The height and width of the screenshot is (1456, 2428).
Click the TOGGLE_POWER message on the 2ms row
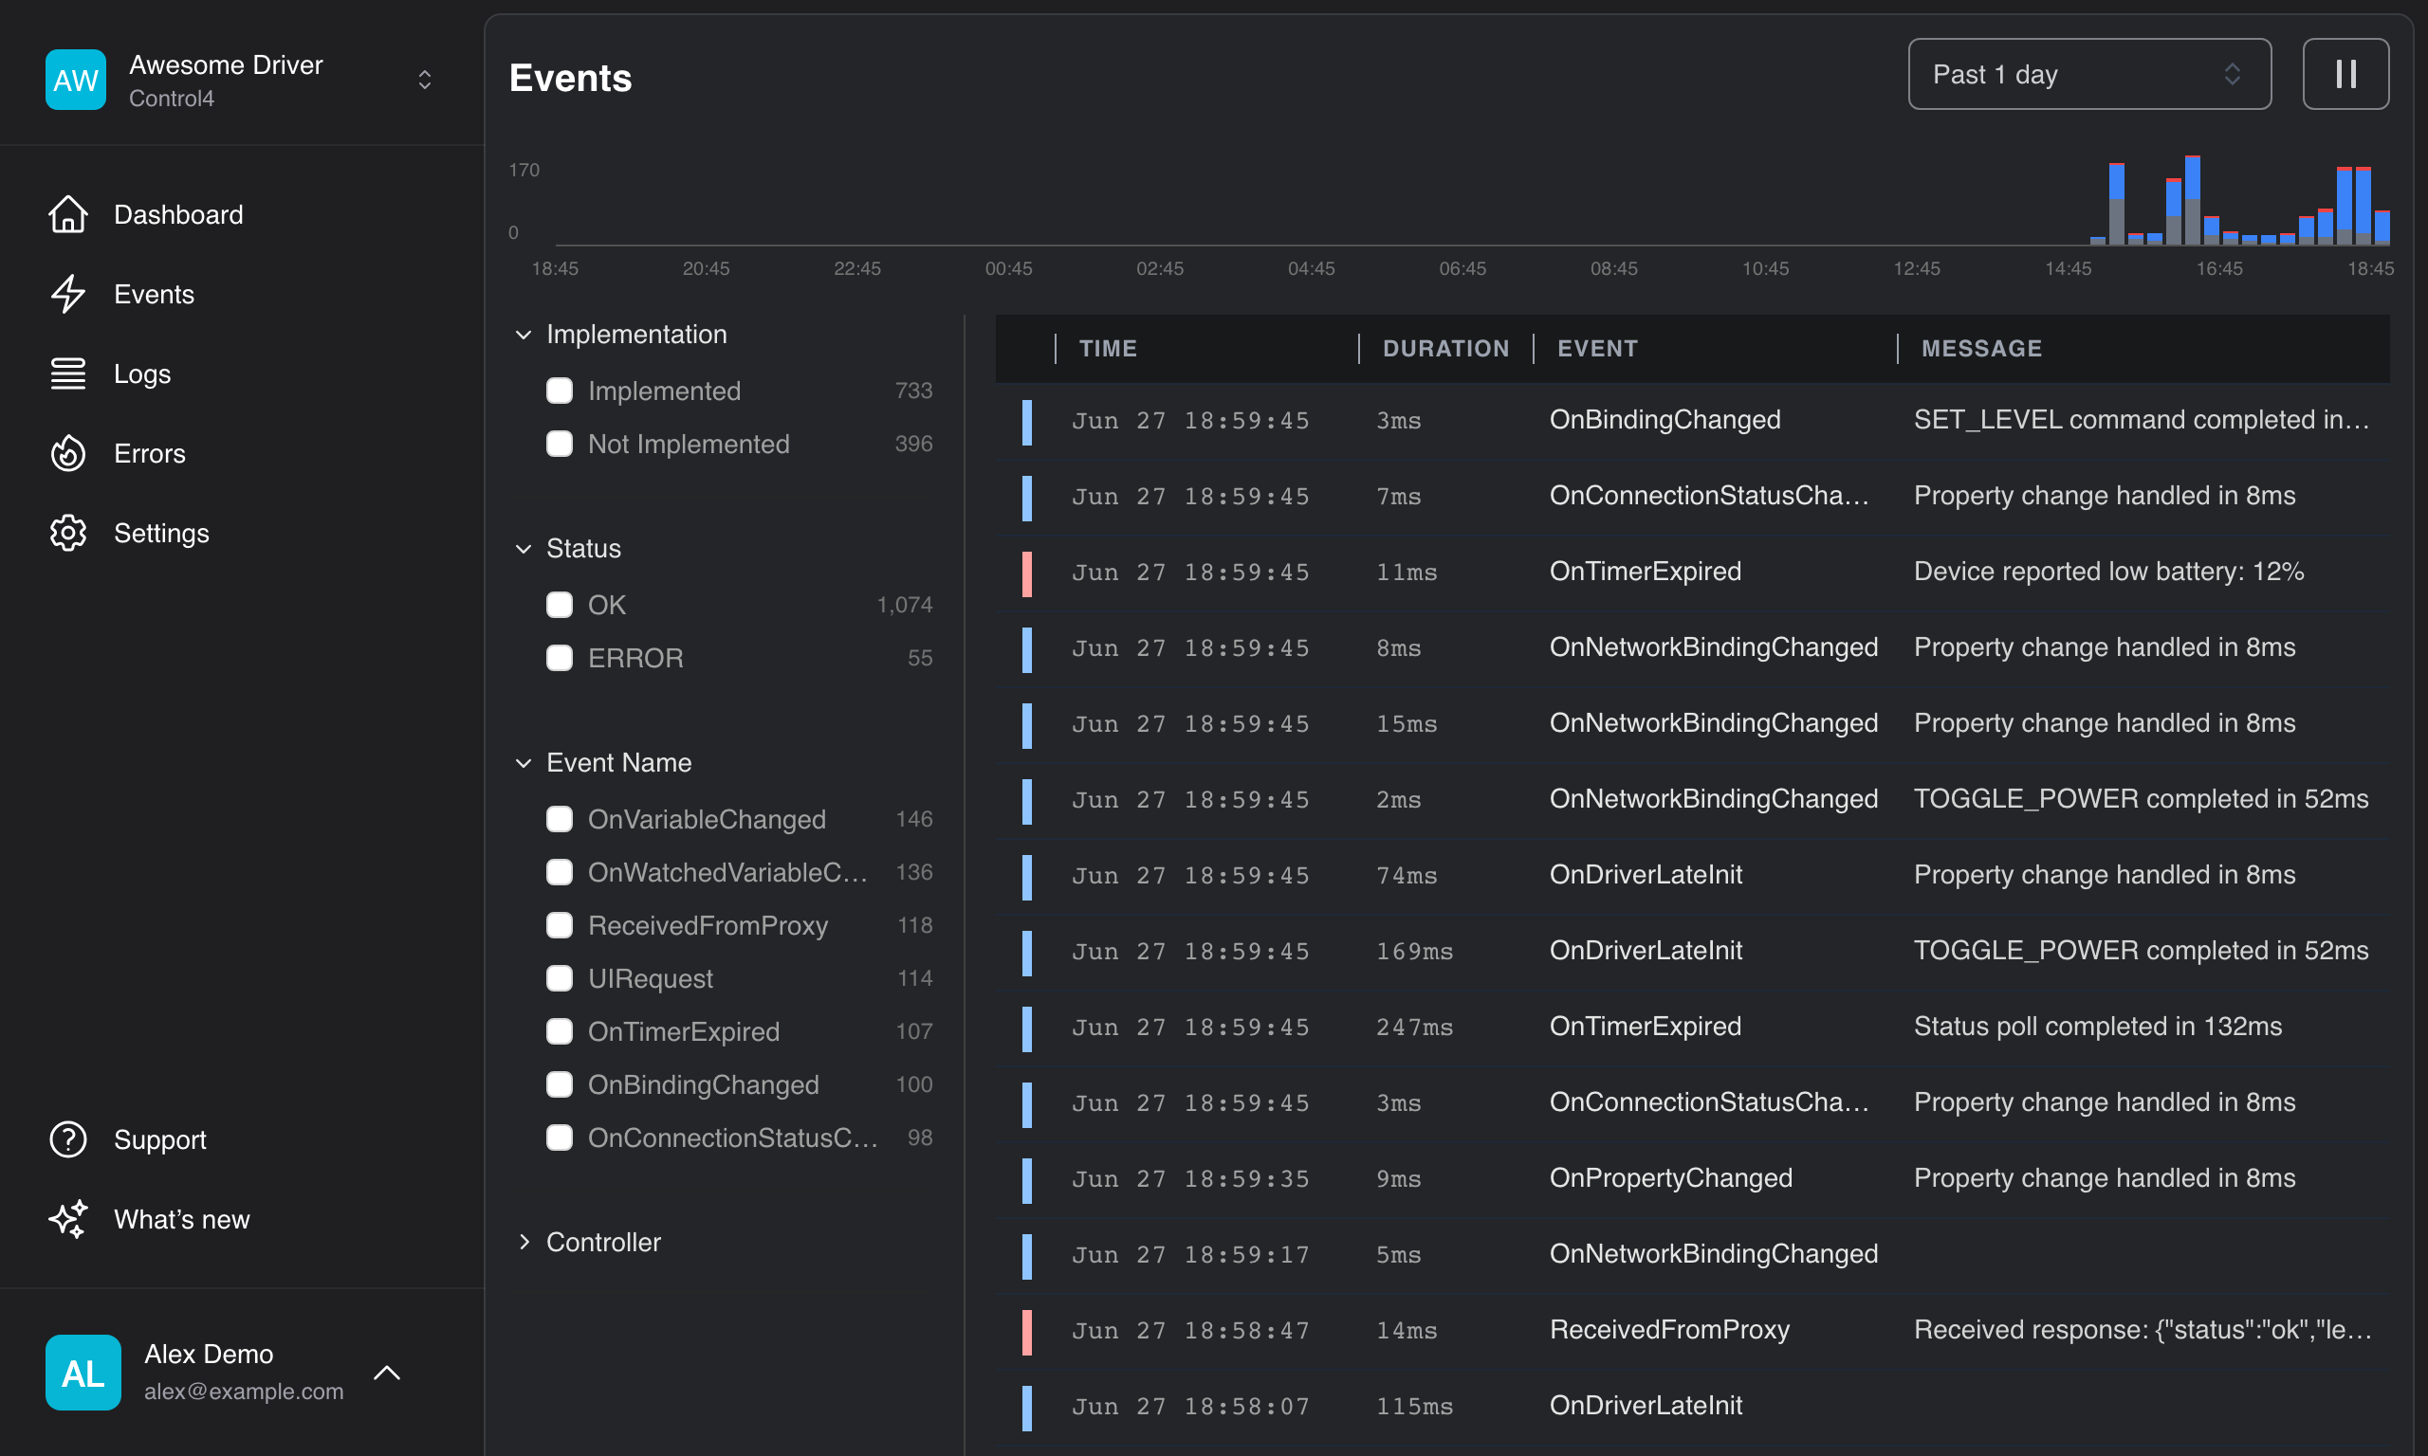(x=2141, y=799)
